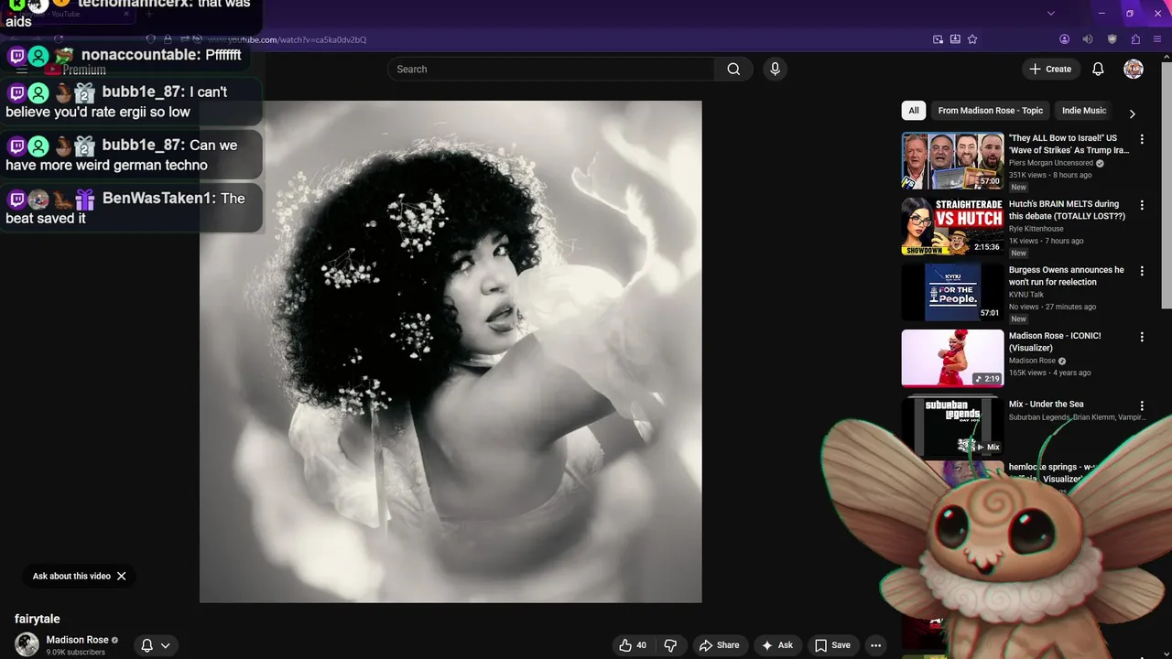Open the Mix - Under the Sea thumbnail

(x=953, y=426)
